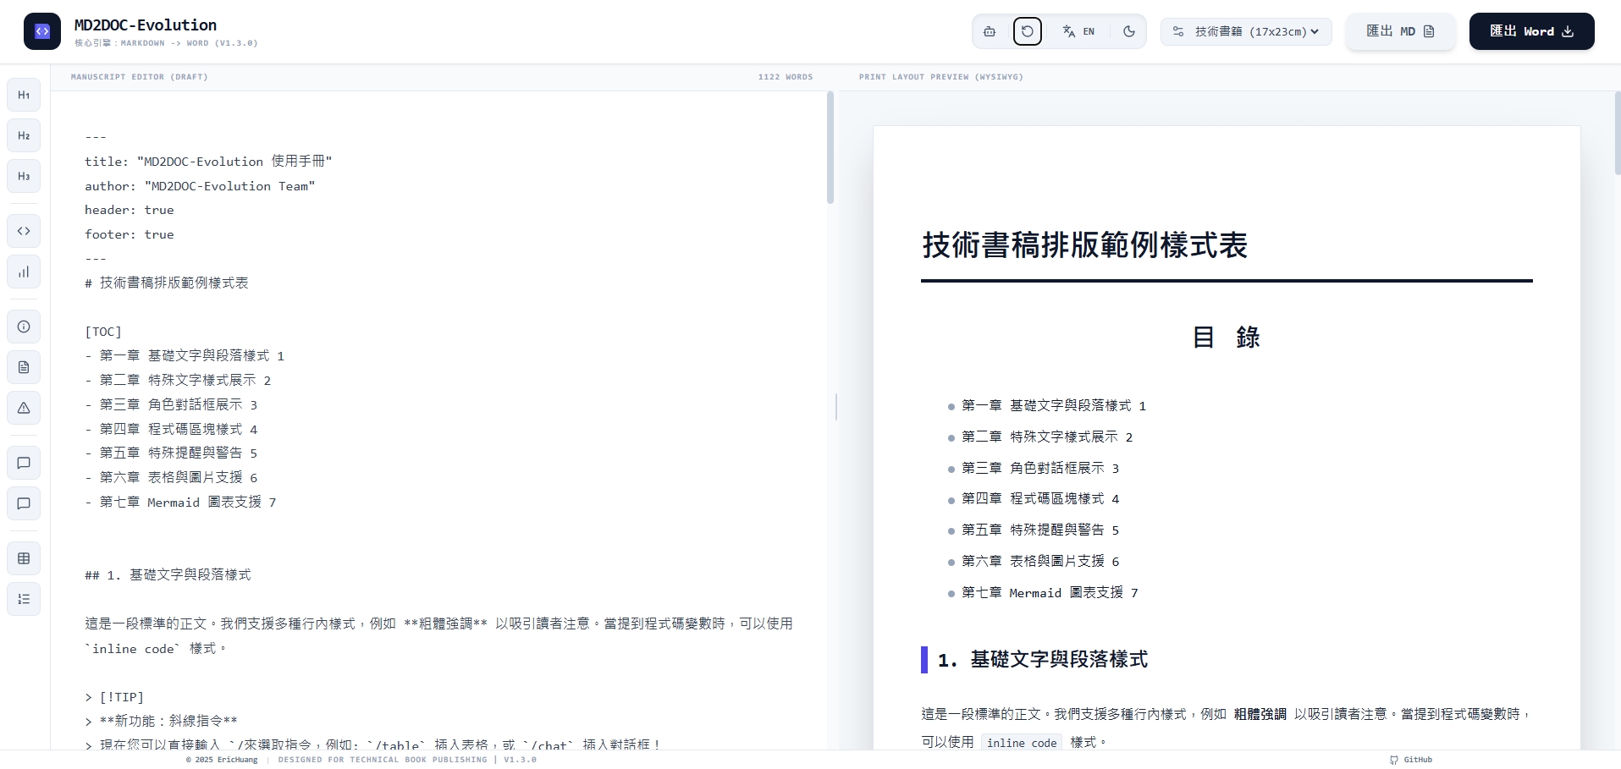Click the robot assistant icon

click(x=990, y=31)
